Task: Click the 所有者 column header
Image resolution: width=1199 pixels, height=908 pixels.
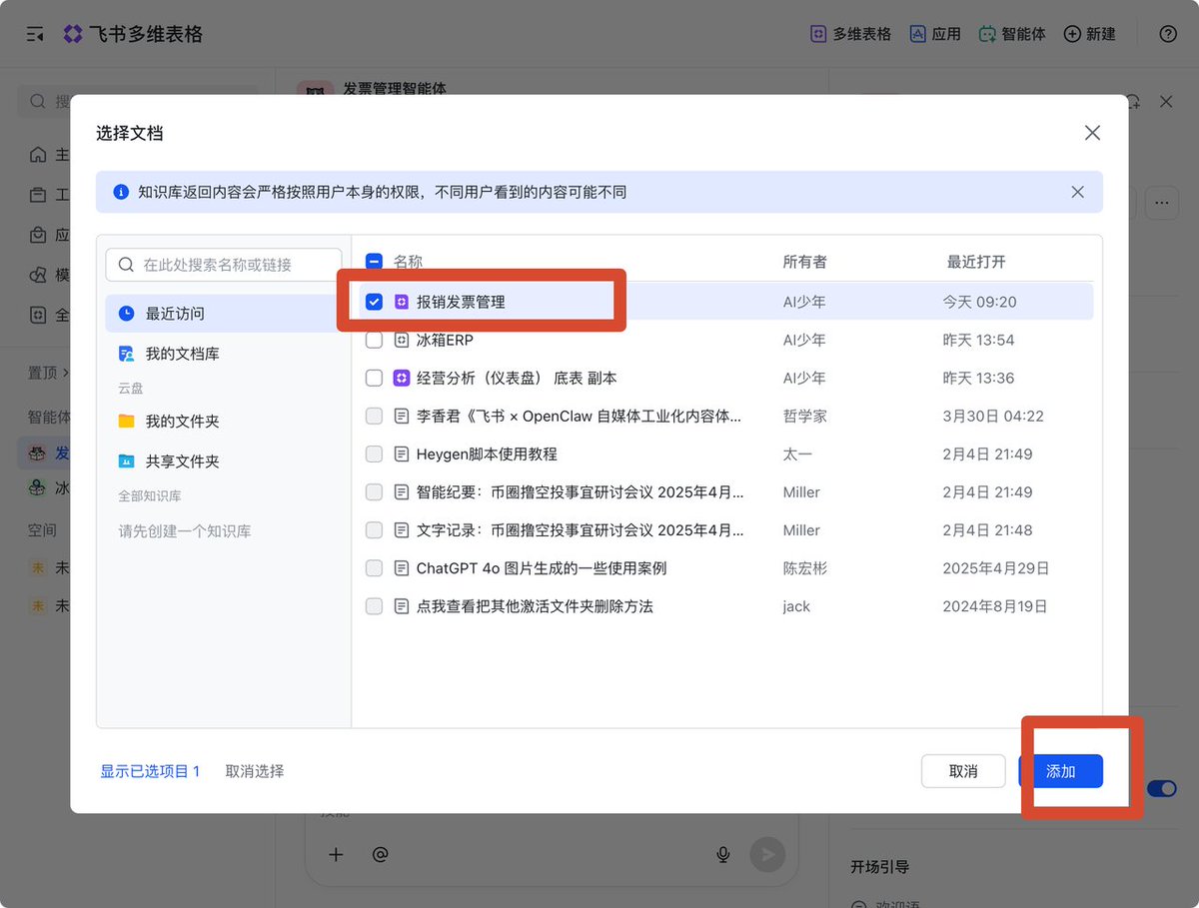Action: coord(804,262)
